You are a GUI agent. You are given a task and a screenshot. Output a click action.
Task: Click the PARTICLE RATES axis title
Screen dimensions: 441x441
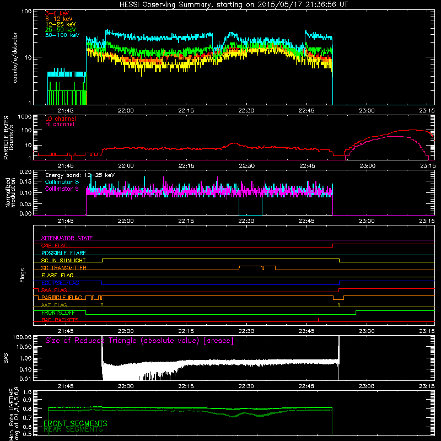point(6,138)
